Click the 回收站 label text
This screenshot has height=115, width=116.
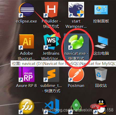click(x=101, y=86)
